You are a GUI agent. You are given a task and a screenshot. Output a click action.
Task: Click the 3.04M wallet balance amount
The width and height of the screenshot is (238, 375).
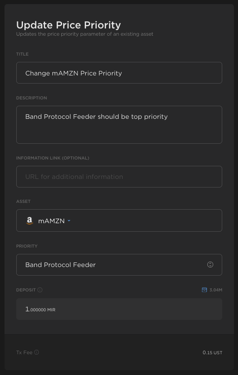[216, 290]
